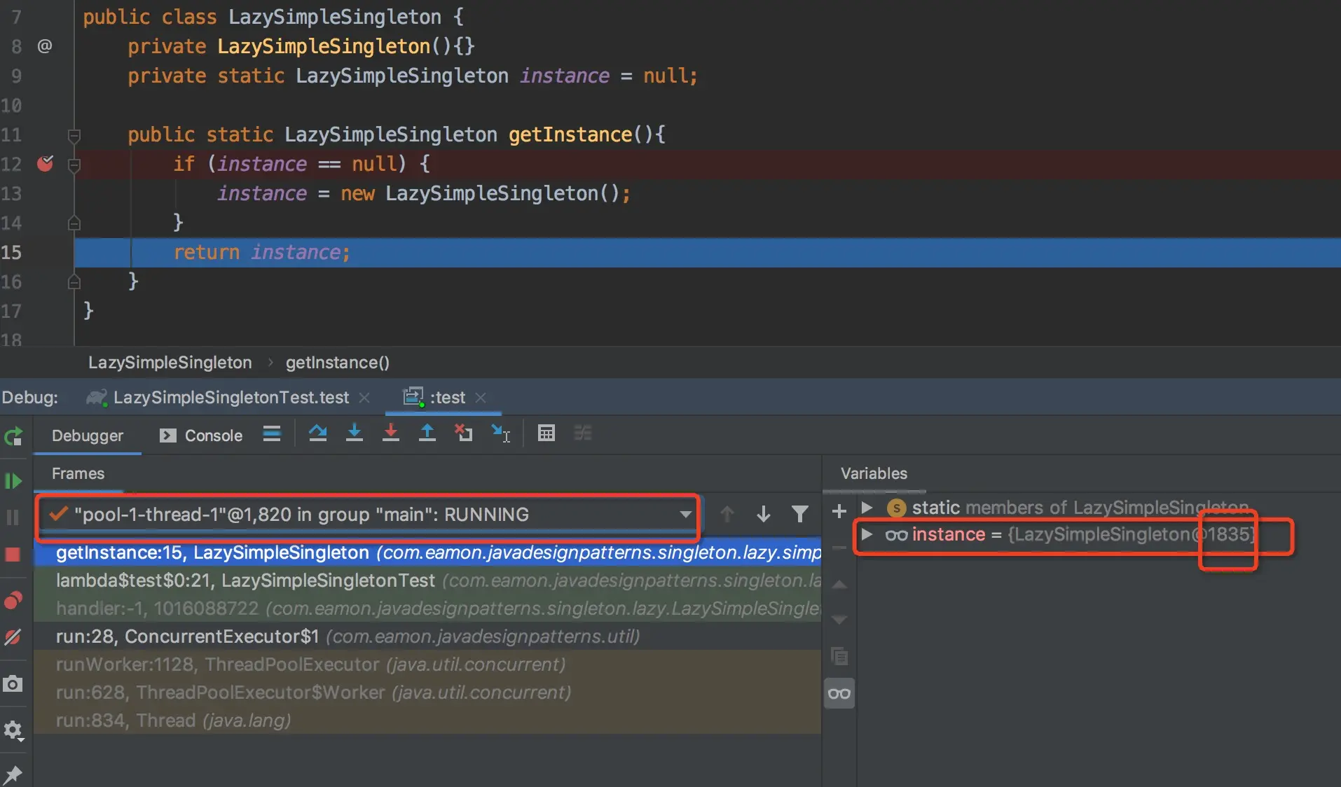Image resolution: width=1341 pixels, height=787 pixels.
Task: Click the Force Step Into icon
Action: click(x=391, y=434)
